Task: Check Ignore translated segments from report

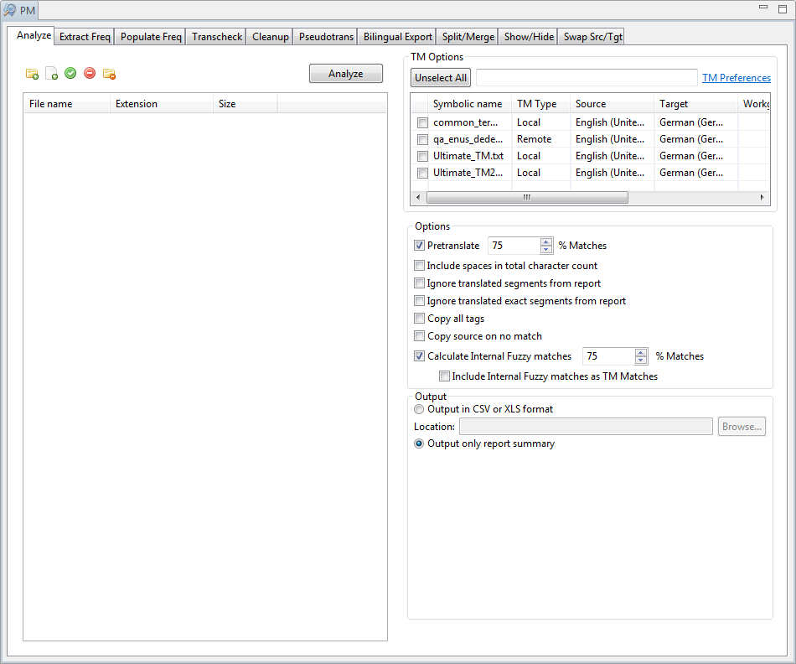Action: click(420, 283)
